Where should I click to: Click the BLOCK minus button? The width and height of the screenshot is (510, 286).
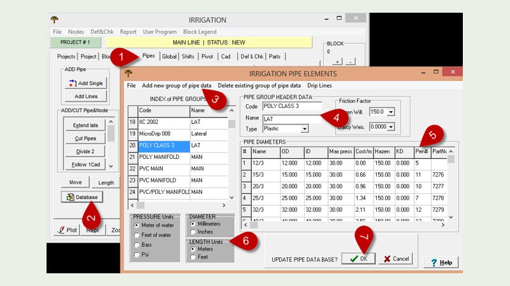350,61
